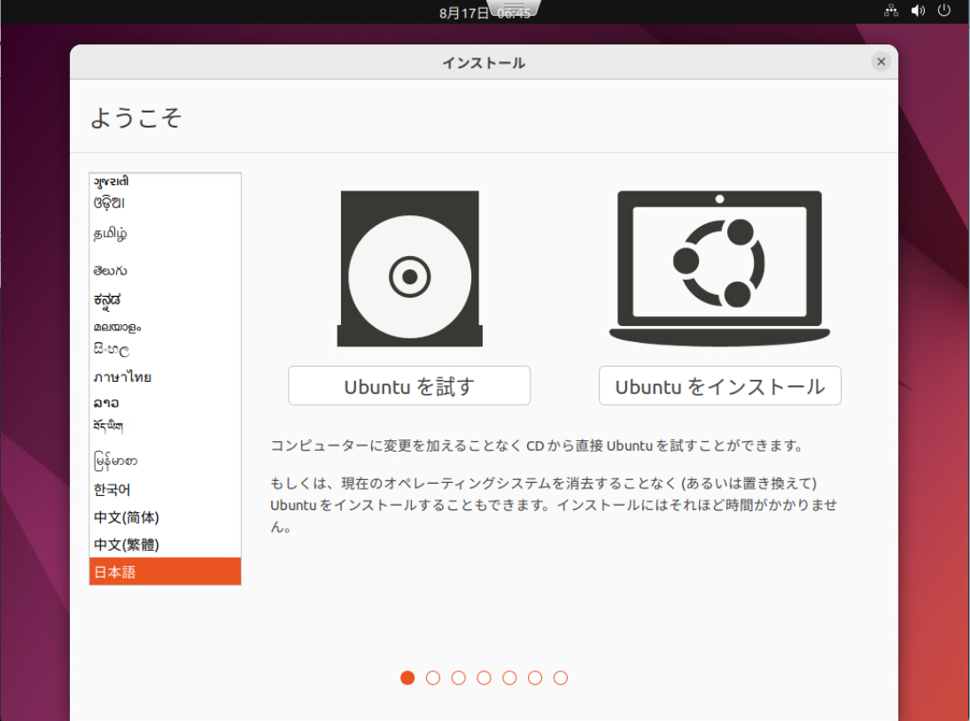
Task: Select Tamil தமிழ் language entry
Action: pos(165,233)
